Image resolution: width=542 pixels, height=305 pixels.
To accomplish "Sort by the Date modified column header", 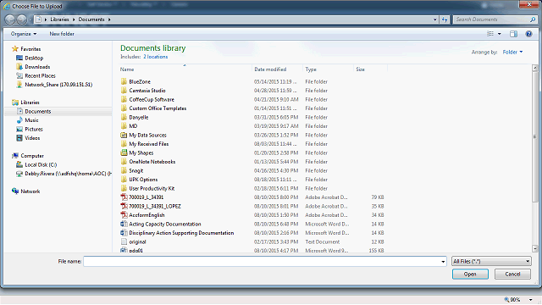I will coord(277,69).
